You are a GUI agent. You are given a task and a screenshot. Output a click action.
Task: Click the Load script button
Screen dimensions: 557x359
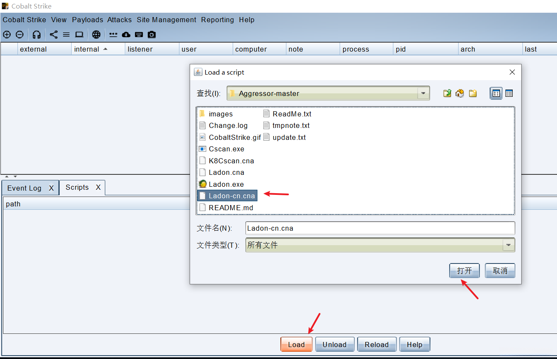pos(296,345)
